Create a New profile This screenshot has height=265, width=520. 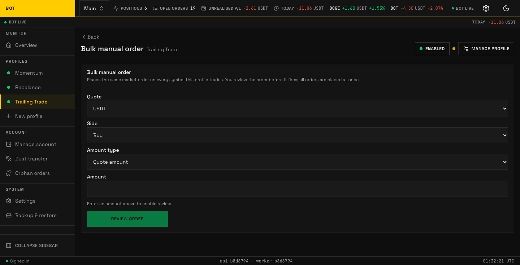pos(38,116)
